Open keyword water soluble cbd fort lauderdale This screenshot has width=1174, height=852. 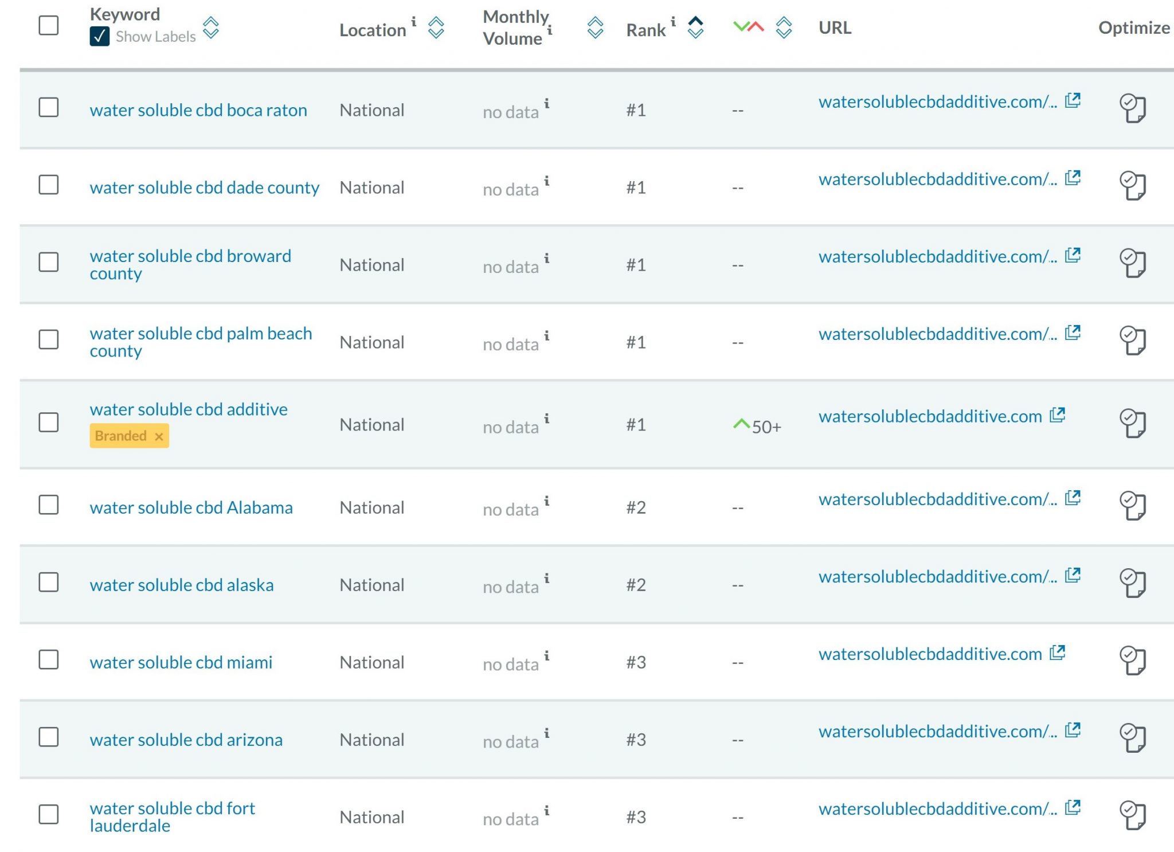(x=173, y=817)
